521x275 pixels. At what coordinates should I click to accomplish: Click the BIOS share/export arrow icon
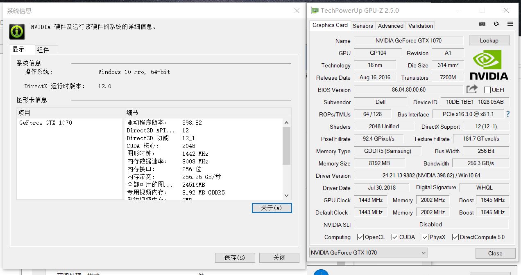(472, 89)
